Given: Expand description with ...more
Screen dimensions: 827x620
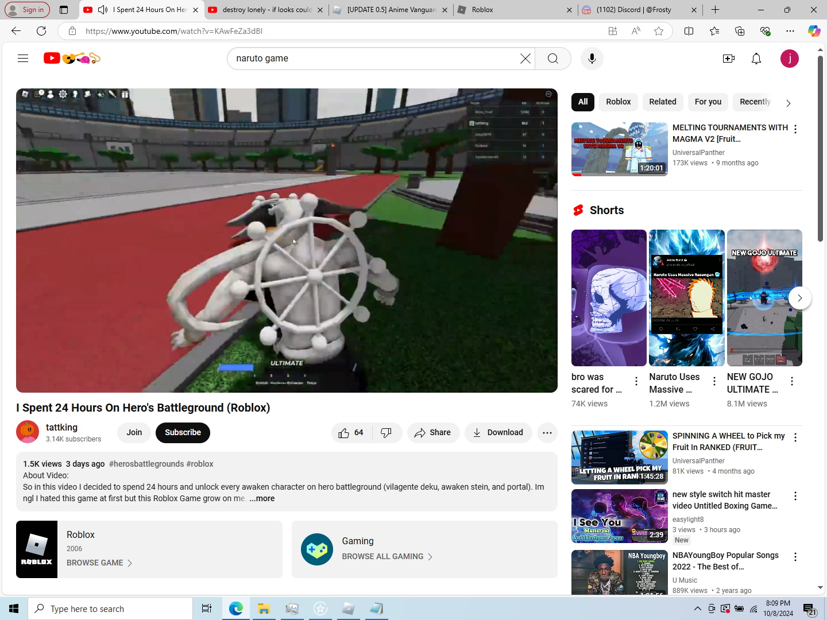Looking at the screenshot, I should pyautogui.click(x=262, y=498).
